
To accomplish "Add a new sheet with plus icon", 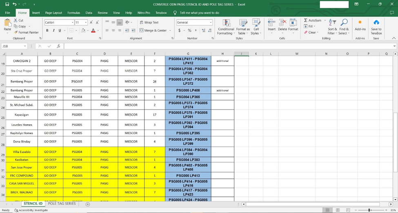I will click(88, 204).
